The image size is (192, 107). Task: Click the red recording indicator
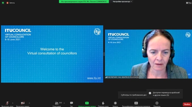tap(10, 3)
